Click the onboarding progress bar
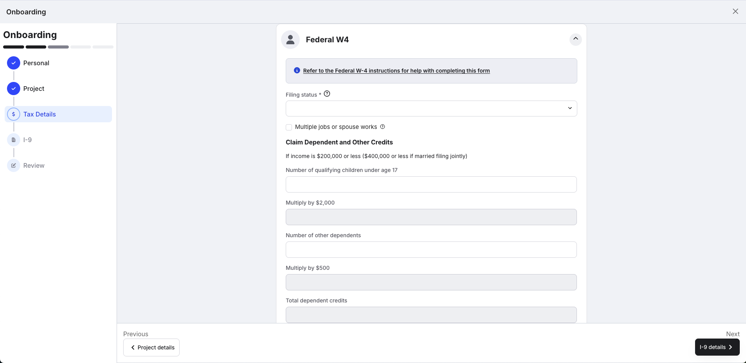Viewport: 746px width, 363px height. [x=58, y=47]
